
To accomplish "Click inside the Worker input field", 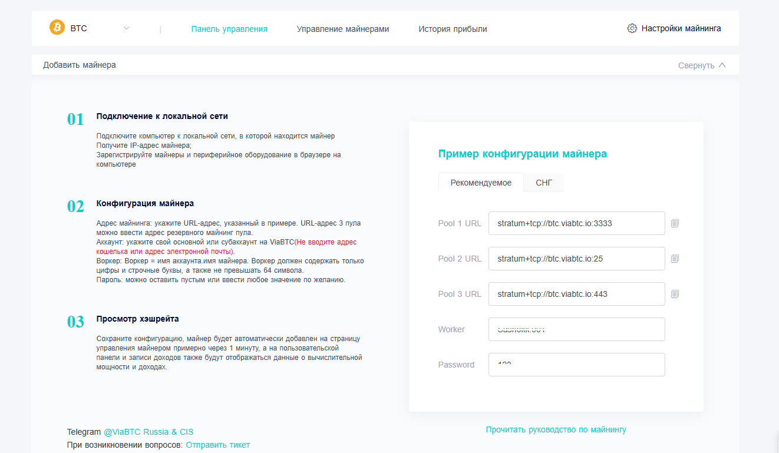I will (x=576, y=329).
